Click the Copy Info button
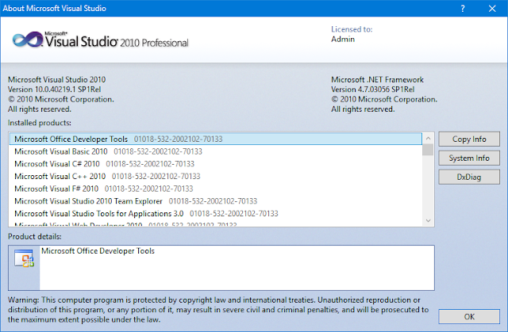 tap(469, 139)
